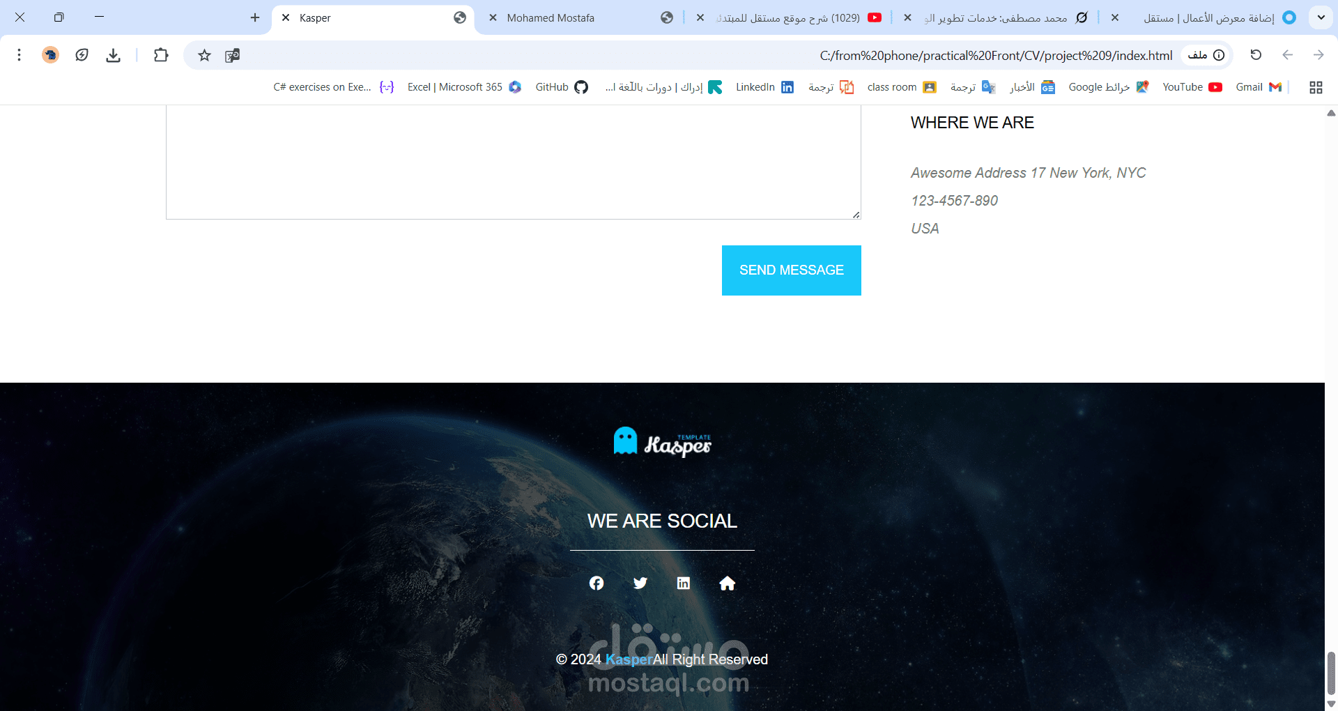Bookmark this page with the star icon
The height and width of the screenshot is (711, 1338).
[x=204, y=55]
